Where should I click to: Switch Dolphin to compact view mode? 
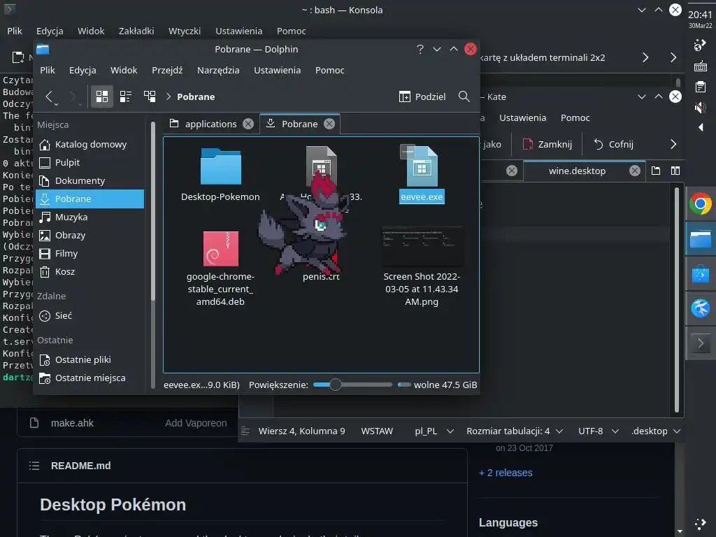click(126, 96)
